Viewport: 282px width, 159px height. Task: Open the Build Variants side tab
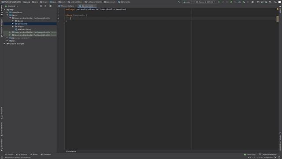2,129
